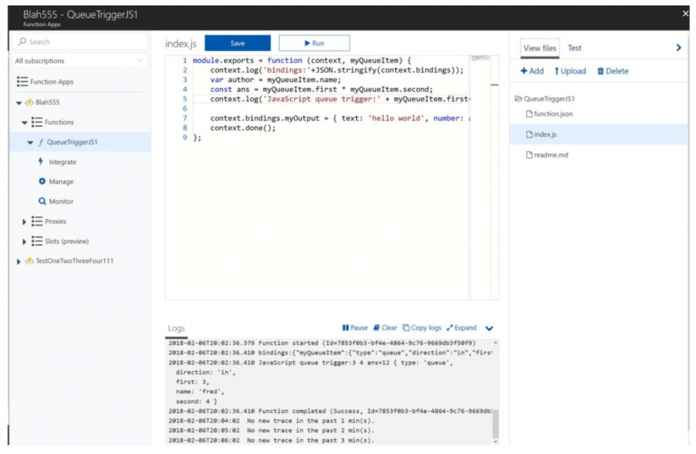Viewport: 696px width, 454px height.
Task: Switch to the Test tab
Action: pyautogui.click(x=574, y=48)
